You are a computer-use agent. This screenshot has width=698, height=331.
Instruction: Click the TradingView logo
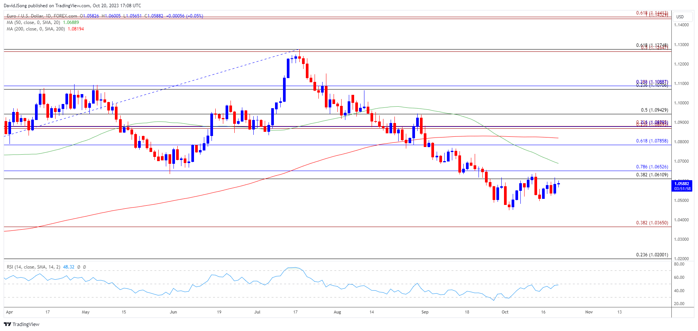[x=22, y=324]
